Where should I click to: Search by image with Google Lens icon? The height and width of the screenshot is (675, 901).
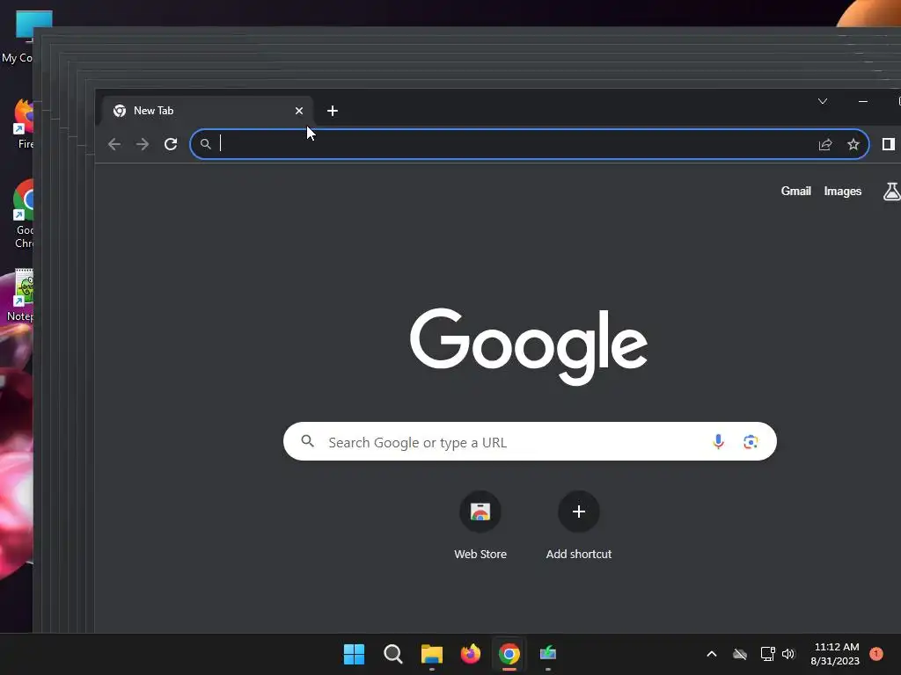751,441
